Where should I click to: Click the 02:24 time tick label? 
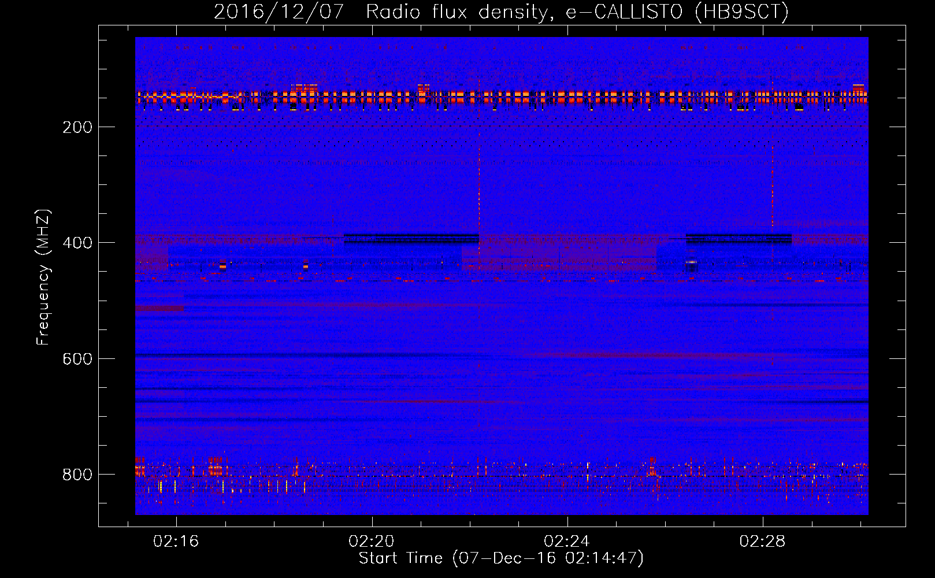(567, 541)
